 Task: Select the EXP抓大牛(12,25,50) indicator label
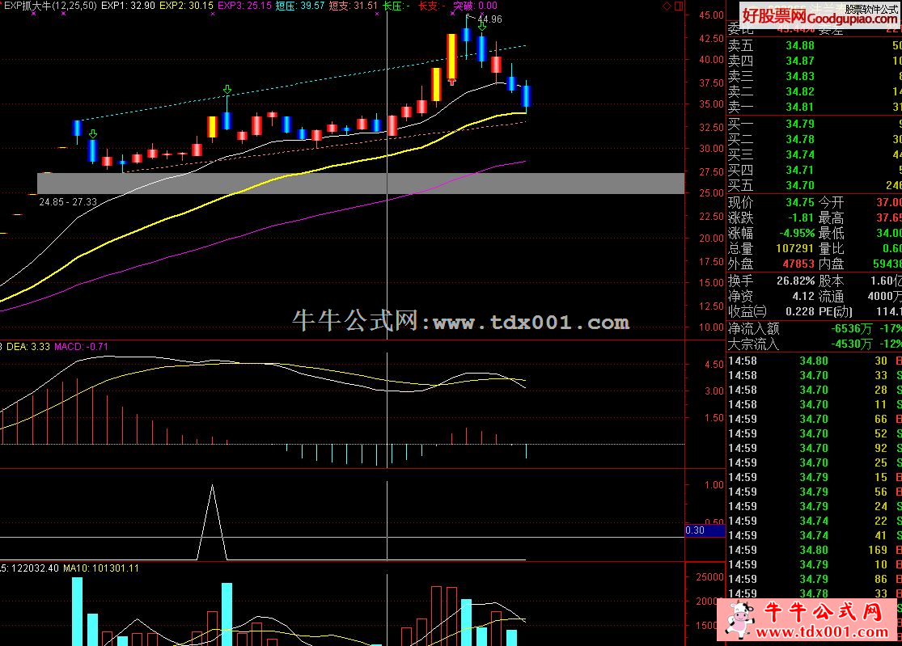pyautogui.click(x=51, y=6)
